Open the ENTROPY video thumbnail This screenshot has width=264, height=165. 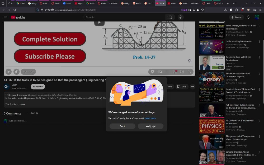[211, 79]
